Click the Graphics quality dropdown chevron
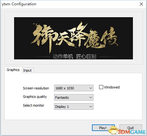Screen dimensions: 147x136 [x=91, y=98]
